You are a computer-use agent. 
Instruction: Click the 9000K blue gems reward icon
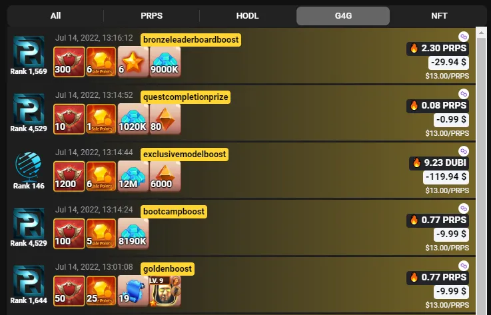165,62
